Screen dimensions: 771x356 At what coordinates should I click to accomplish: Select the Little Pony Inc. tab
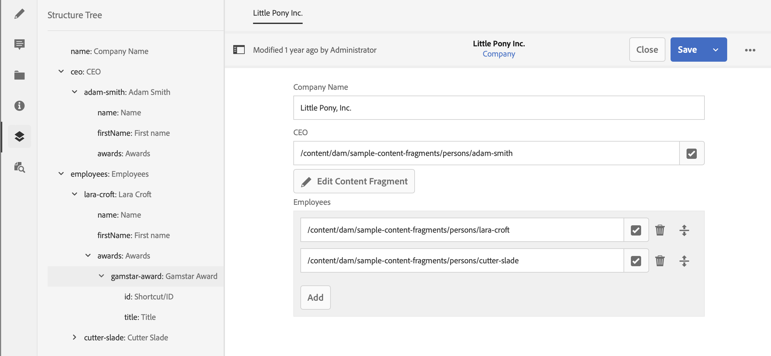[278, 13]
